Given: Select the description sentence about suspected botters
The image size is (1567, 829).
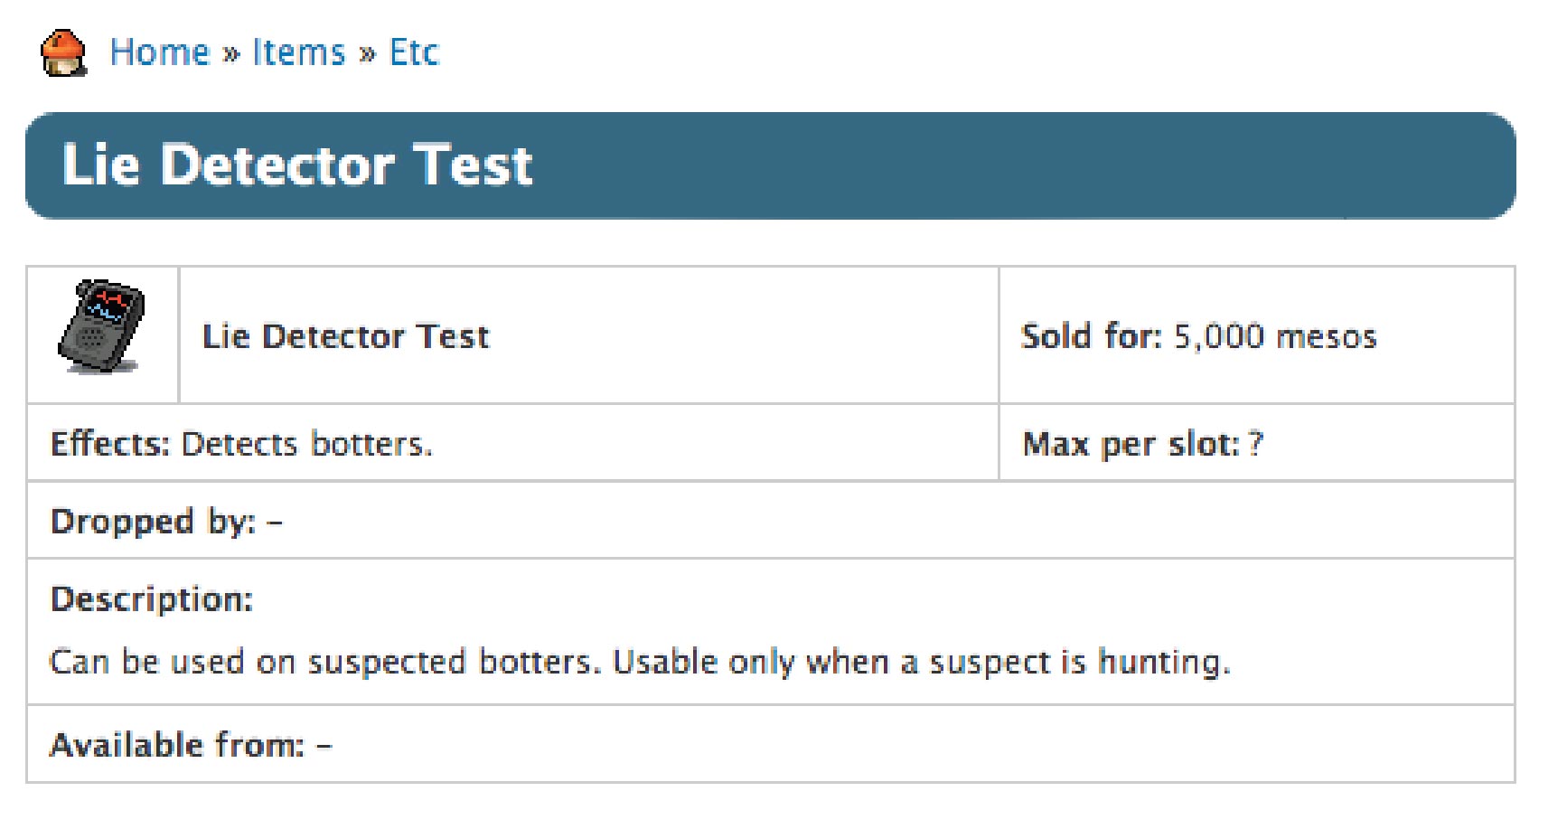Looking at the screenshot, I should click(x=639, y=662).
